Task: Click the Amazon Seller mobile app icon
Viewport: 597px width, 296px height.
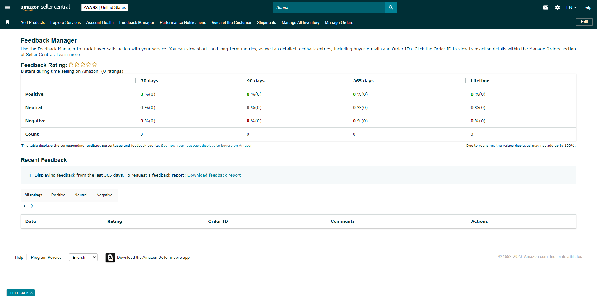Action: (110, 258)
